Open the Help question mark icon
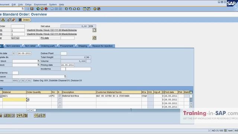Viewport: 238px width, 134px height. click(x=95, y=9)
